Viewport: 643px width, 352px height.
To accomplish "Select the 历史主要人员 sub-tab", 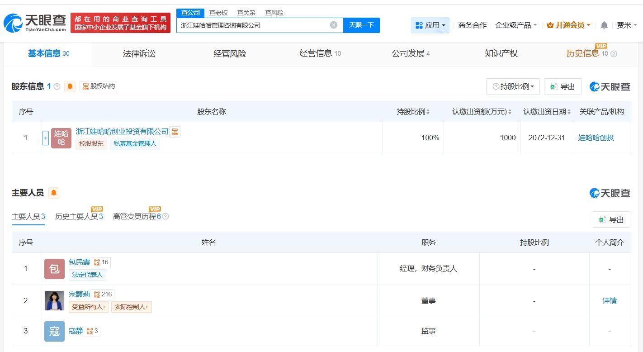I will 79,217.
